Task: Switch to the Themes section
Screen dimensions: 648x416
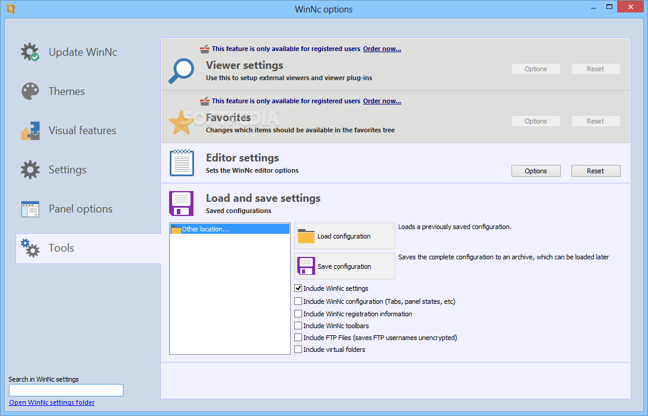Action: click(x=66, y=91)
